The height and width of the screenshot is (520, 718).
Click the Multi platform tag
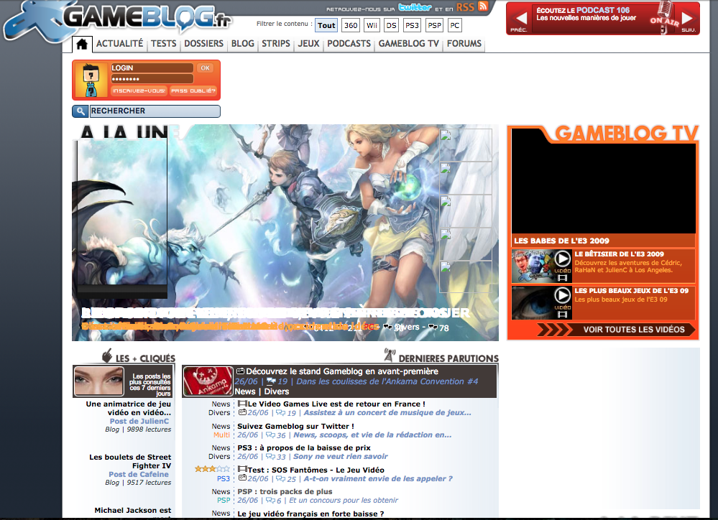click(221, 435)
